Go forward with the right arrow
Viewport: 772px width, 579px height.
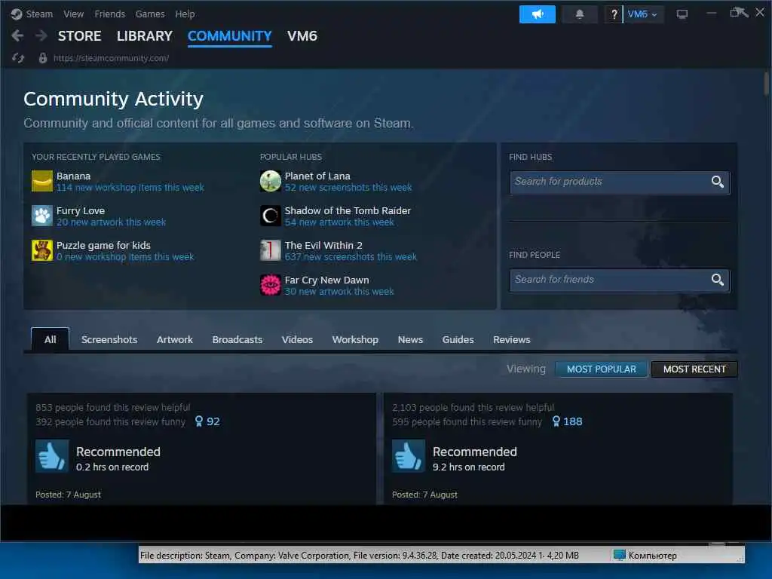coord(41,35)
